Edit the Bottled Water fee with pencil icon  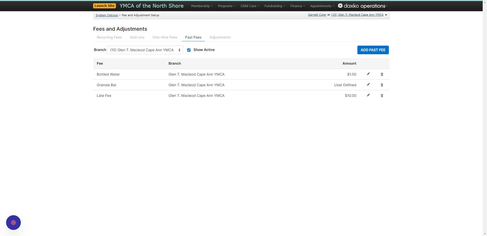[368, 74]
